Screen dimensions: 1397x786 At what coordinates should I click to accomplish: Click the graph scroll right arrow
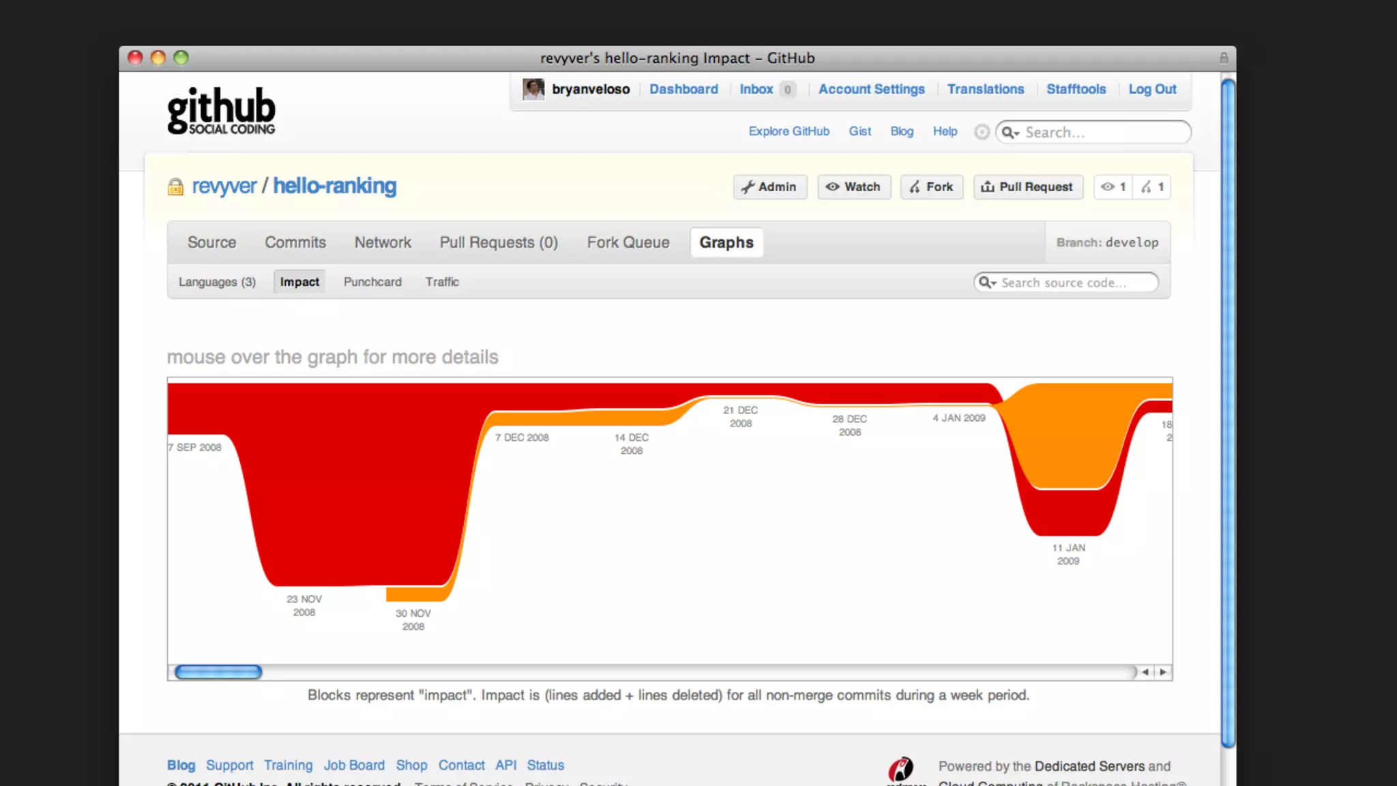coord(1162,672)
